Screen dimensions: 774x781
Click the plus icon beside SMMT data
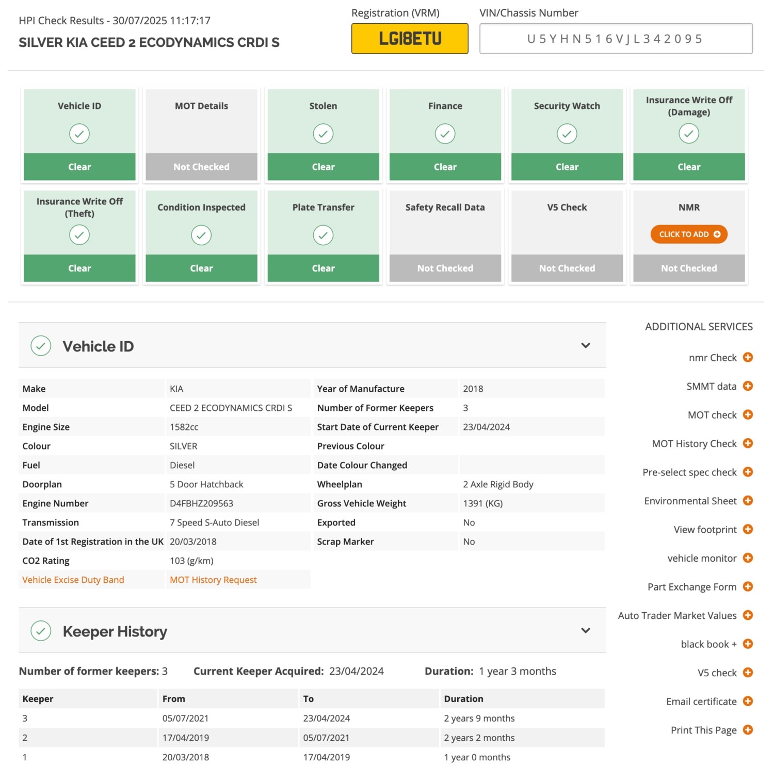(748, 386)
